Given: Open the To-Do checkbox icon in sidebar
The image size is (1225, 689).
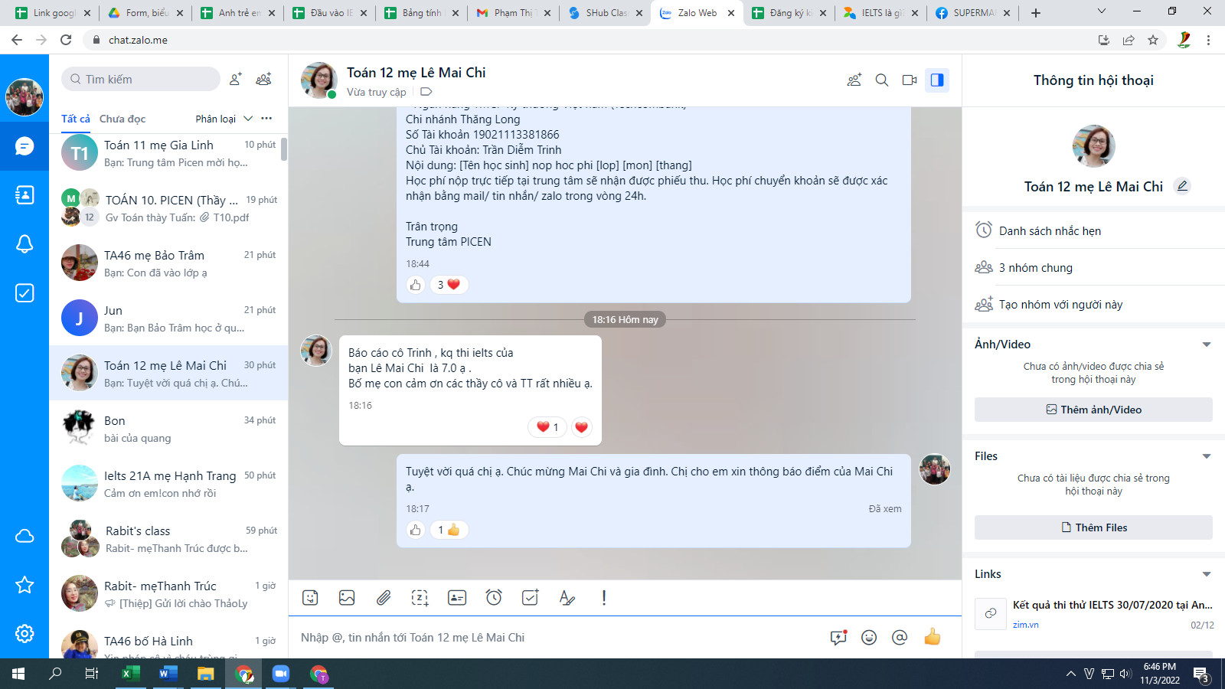Looking at the screenshot, I should click(24, 293).
